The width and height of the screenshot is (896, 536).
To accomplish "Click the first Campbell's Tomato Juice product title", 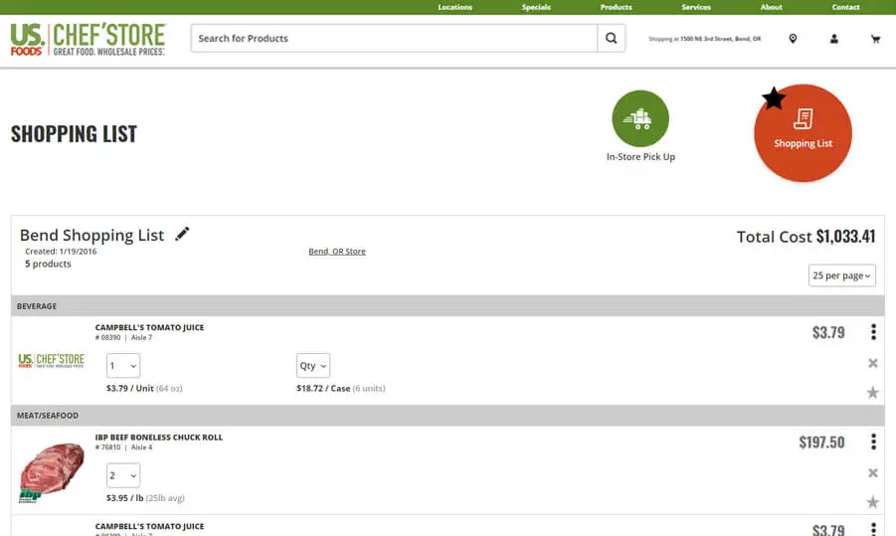I will [150, 327].
